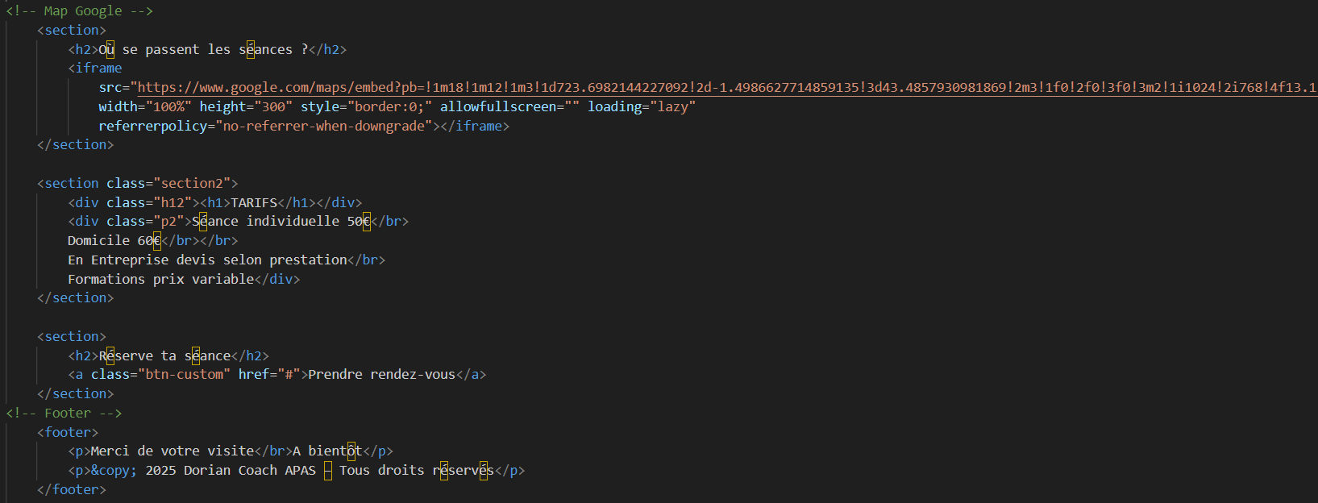Click the "Prendre rendez-vous" anchor text
This screenshot has height=503, width=1318.
pos(381,375)
